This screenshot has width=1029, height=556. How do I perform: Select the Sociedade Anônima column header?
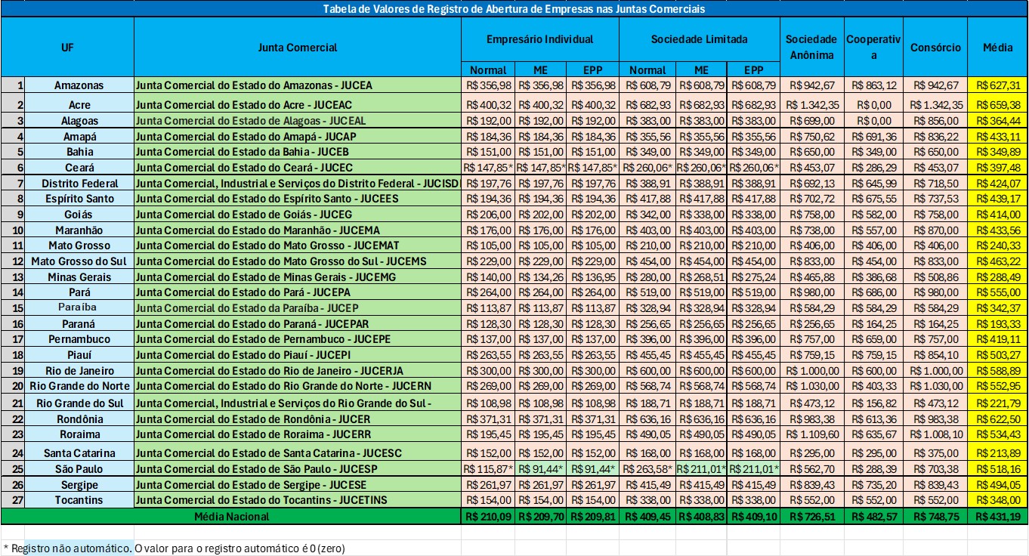pyautogui.click(x=811, y=47)
